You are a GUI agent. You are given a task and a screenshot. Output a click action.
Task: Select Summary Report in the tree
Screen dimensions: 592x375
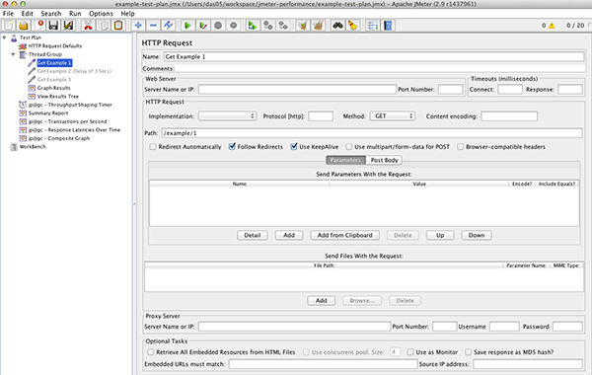click(x=48, y=112)
